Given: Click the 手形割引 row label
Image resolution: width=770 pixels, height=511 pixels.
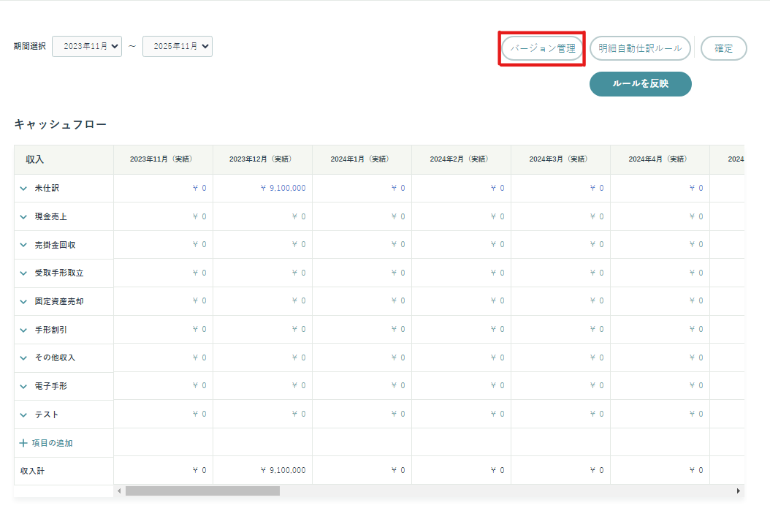Looking at the screenshot, I should point(51,330).
